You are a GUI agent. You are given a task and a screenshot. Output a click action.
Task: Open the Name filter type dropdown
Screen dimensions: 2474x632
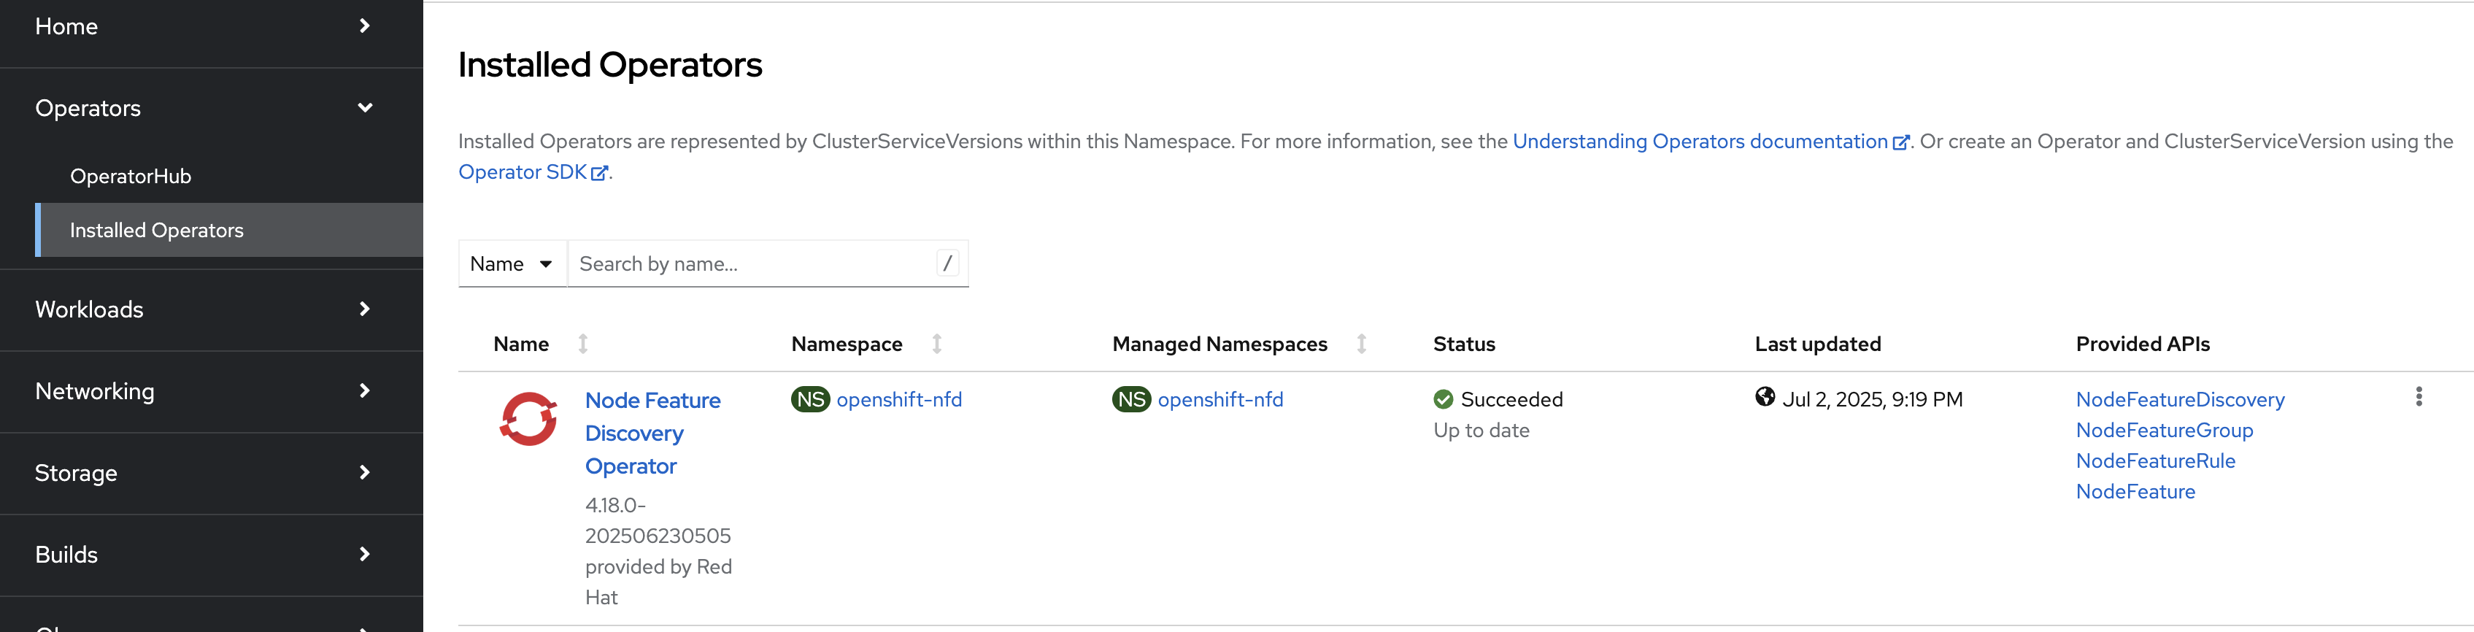(512, 264)
